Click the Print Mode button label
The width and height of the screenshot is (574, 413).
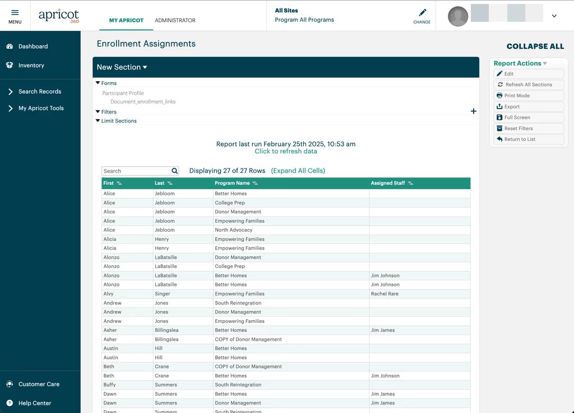click(x=517, y=96)
